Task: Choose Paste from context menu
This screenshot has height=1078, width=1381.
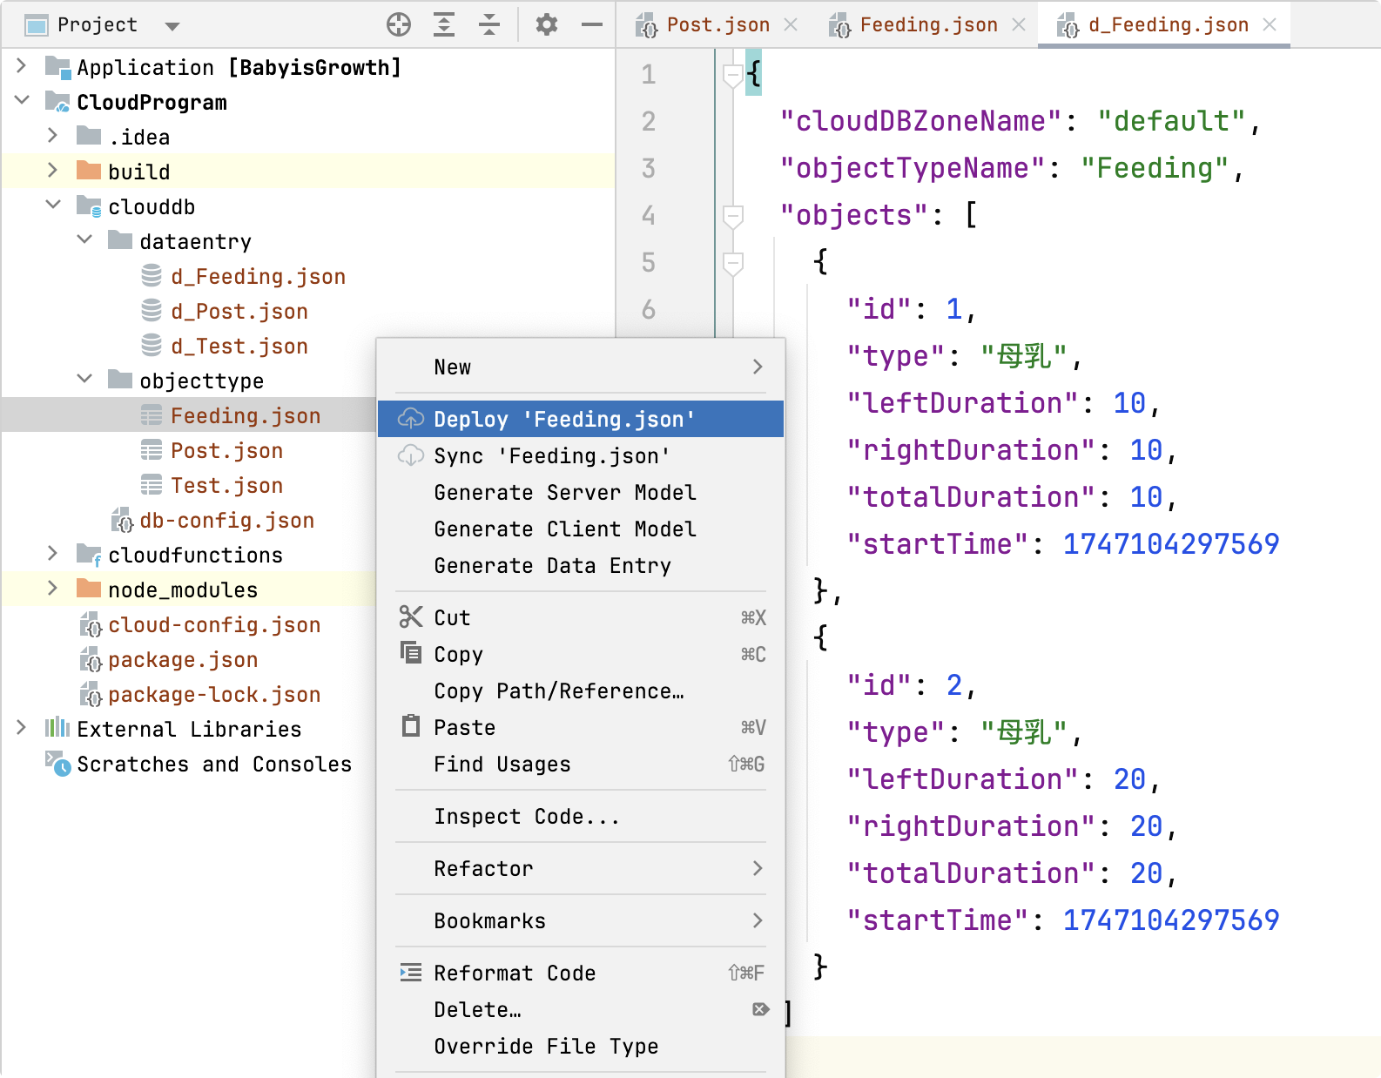Action: (581, 727)
